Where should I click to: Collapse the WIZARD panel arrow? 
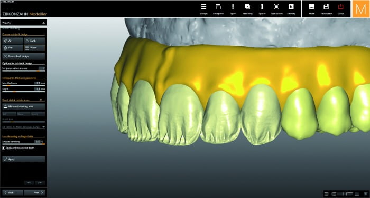pyautogui.click(x=44, y=23)
